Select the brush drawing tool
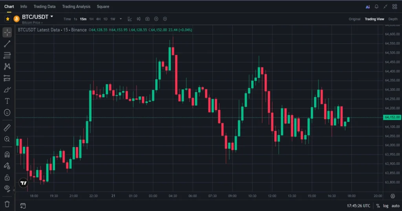 point(7,90)
